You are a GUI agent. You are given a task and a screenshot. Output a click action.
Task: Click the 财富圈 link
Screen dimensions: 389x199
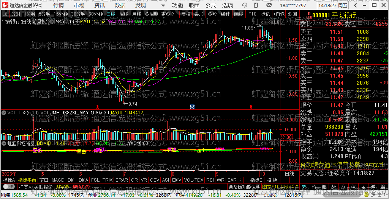click(x=62, y=187)
